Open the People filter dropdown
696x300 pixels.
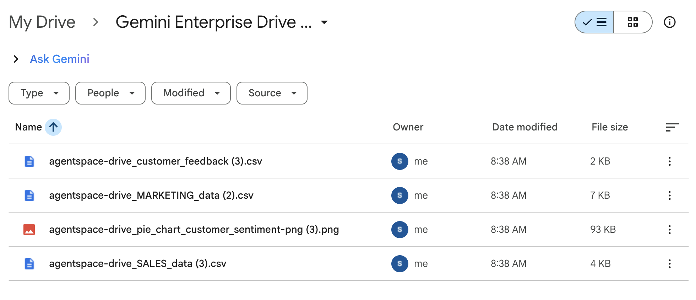pyautogui.click(x=110, y=93)
